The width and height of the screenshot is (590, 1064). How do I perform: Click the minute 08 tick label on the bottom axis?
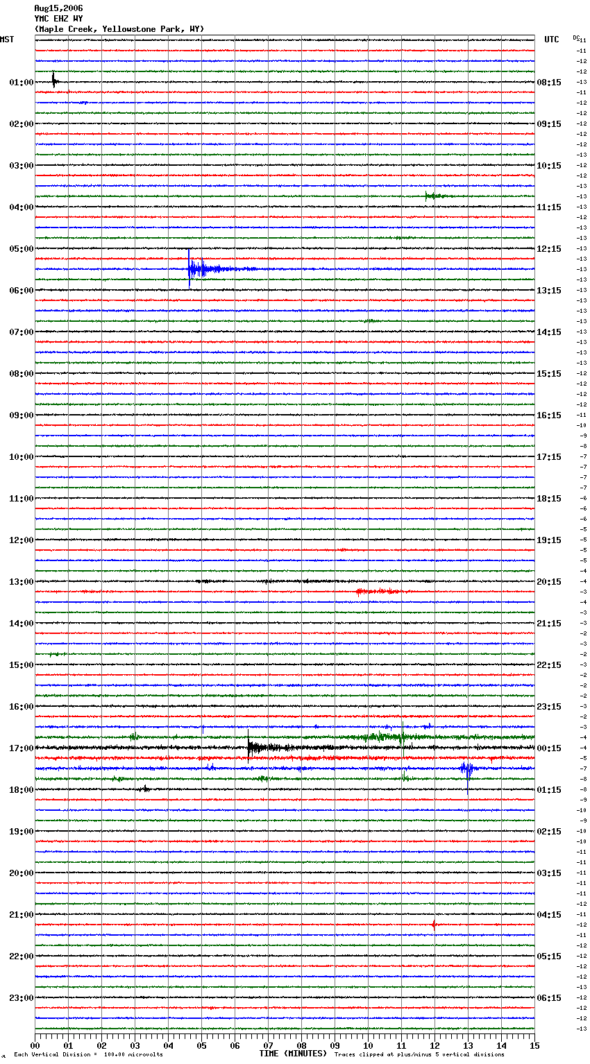pyautogui.click(x=301, y=1045)
